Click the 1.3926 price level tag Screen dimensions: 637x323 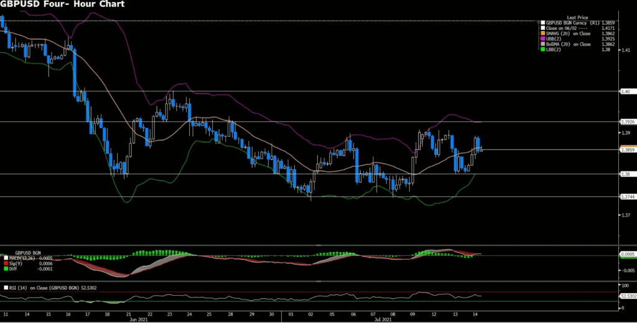point(628,122)
